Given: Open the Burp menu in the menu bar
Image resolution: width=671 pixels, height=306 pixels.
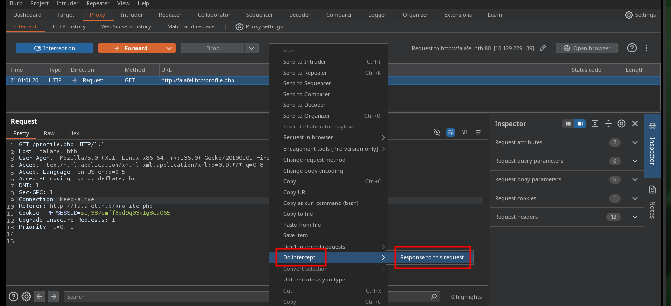Looking at the screenshot, I should click(x=16, y=3).
